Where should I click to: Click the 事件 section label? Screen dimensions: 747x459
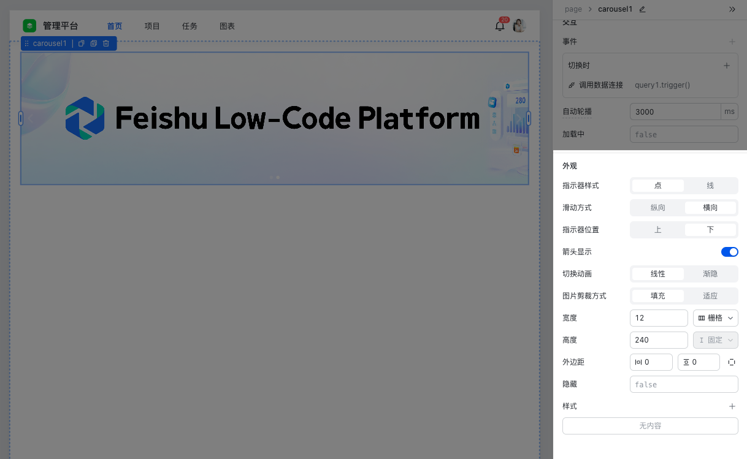tap(570, 42)
